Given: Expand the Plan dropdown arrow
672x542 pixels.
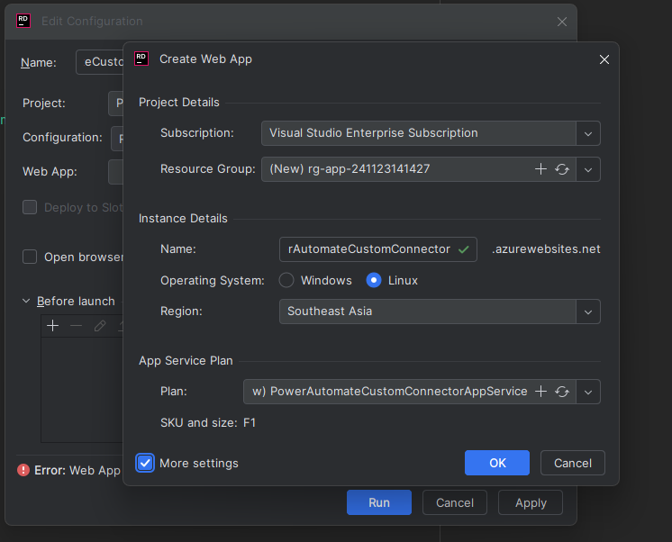Looking at the screenshot, I should pyautogui.click(x=588, y=392).
